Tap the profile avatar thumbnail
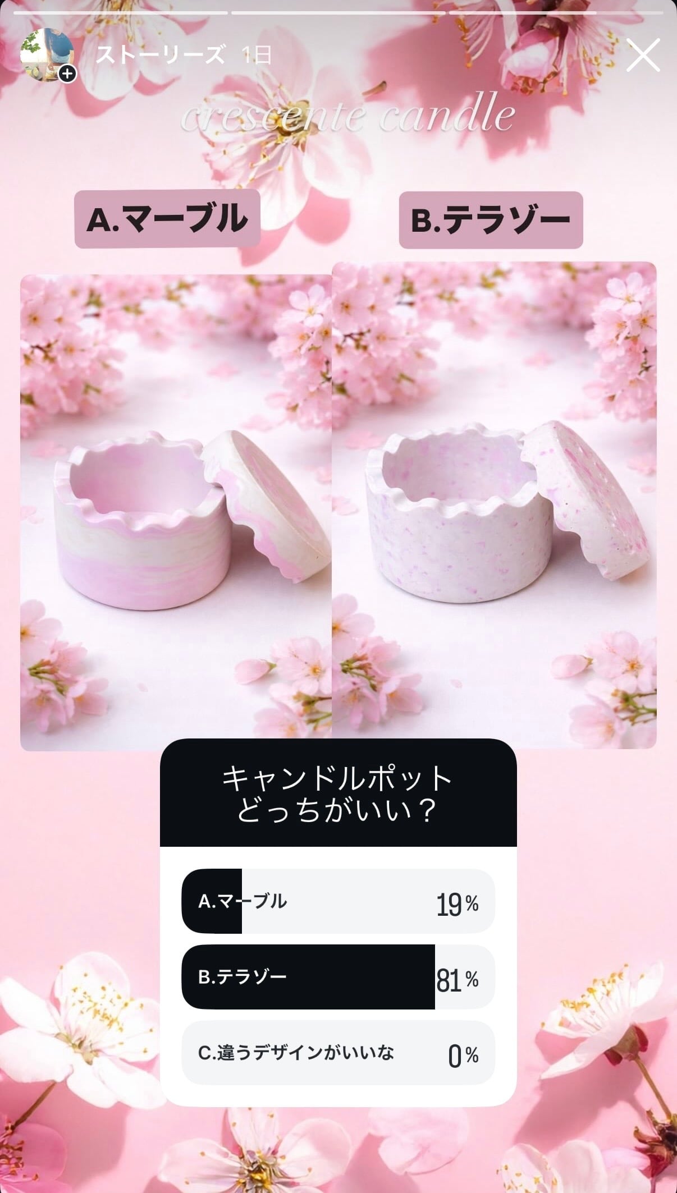677x1193 pixels. click(47, 55)
